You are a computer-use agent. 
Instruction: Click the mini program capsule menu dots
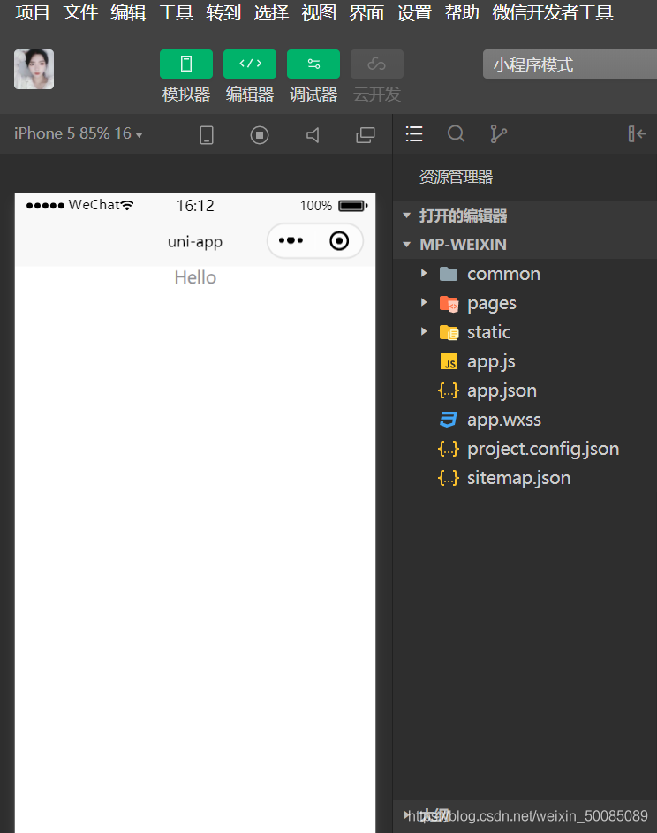click(x=291, y=240)
